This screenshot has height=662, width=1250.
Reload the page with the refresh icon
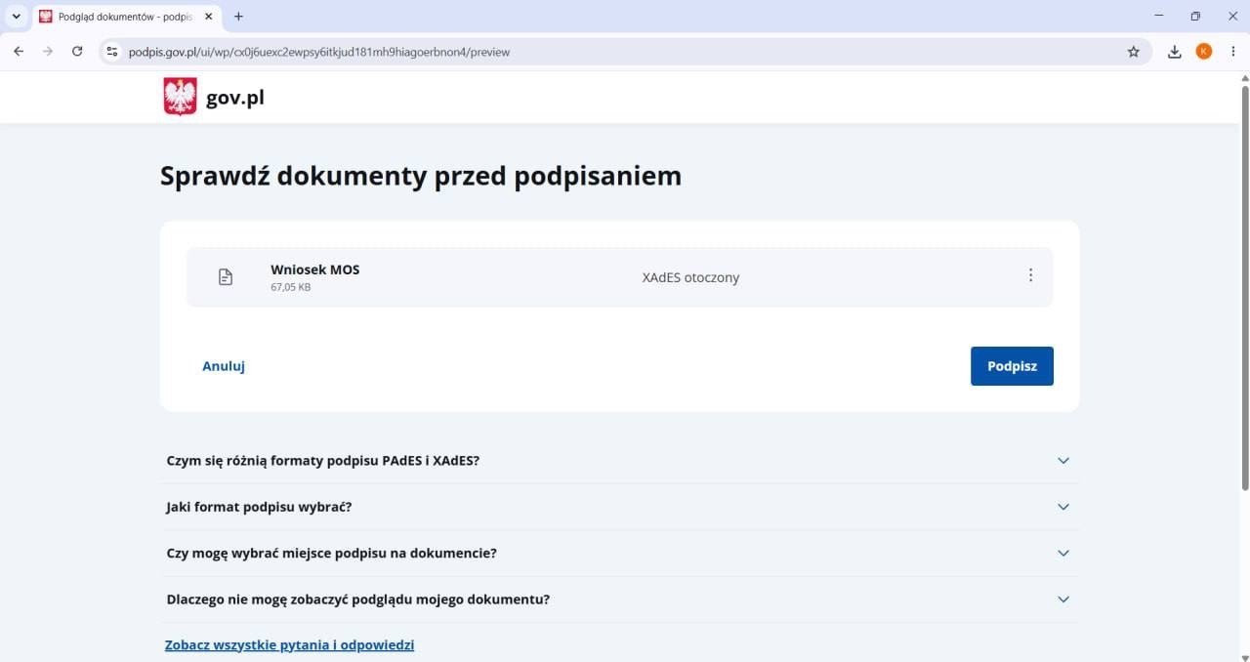coord(77,52)
